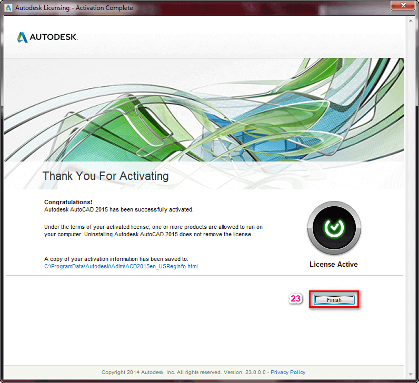Open the Privacy Policy link
419x383 pixels.
click(x=288, y=372)
